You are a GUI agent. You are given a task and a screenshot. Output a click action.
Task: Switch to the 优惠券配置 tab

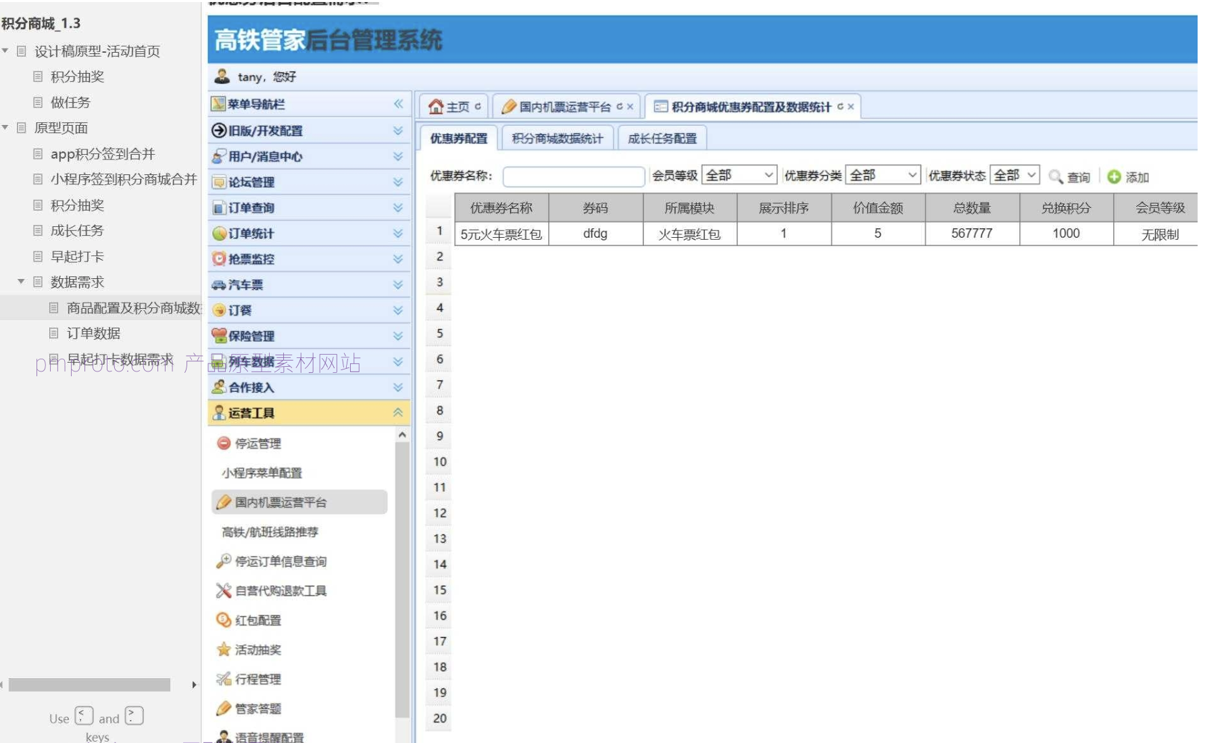459,138
